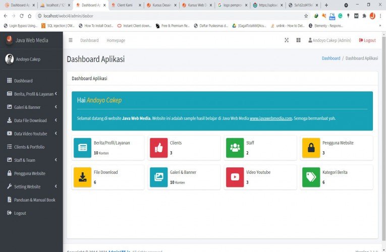Open the Login Bypass Using bookmark
Screen dimensions: 386x252
tap(20, 26)
